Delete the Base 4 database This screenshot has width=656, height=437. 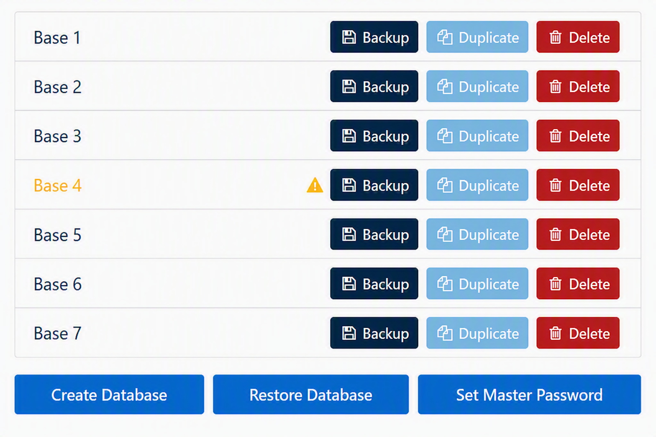(578, 185)
